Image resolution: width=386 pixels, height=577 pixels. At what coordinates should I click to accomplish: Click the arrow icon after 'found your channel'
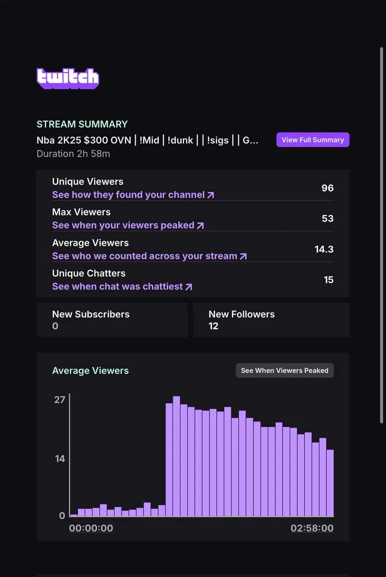pyautogui.click(x=211, y=195)
